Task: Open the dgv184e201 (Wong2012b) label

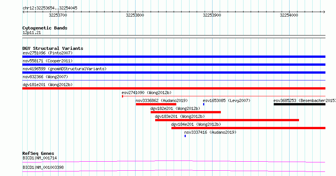Action: (196, 124)
